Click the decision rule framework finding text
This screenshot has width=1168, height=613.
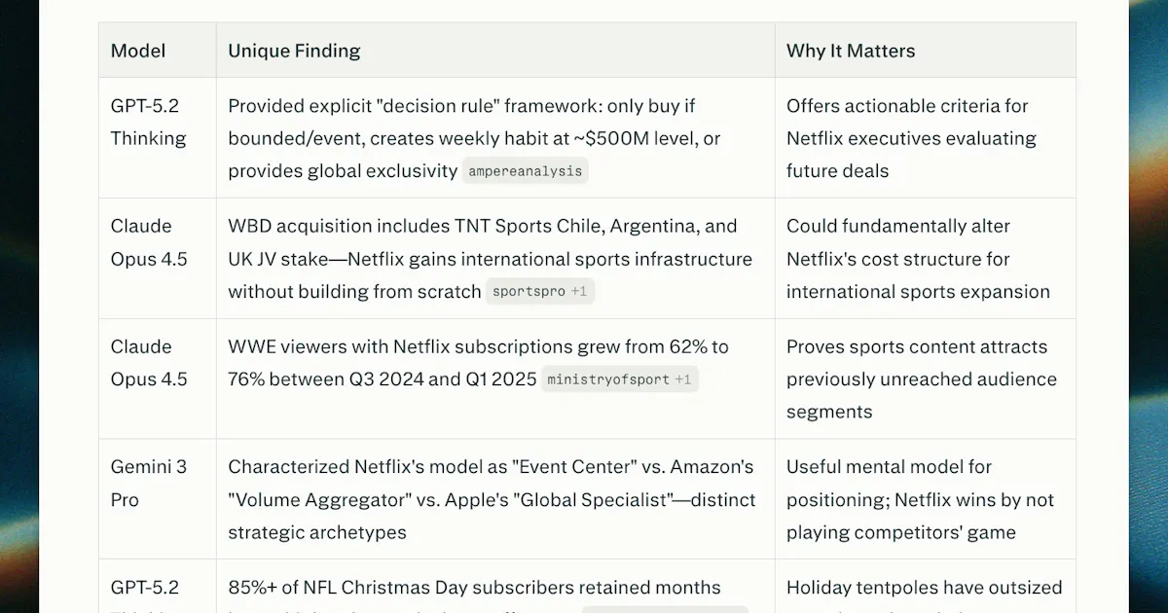coord(475,138)
